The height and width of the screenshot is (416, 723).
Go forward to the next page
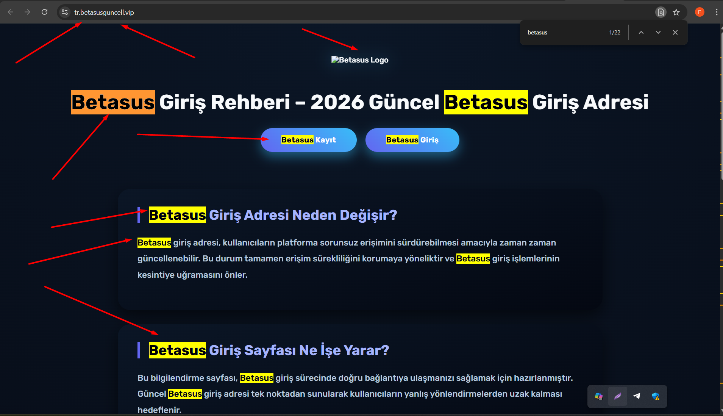(27, 12)
